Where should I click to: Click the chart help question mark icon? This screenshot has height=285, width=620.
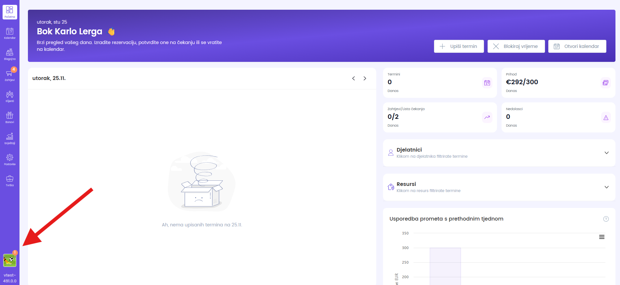click(606, 219)
